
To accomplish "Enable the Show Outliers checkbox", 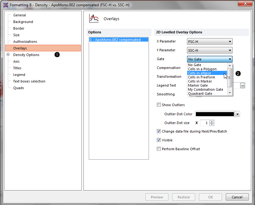I will pos(159,105).
